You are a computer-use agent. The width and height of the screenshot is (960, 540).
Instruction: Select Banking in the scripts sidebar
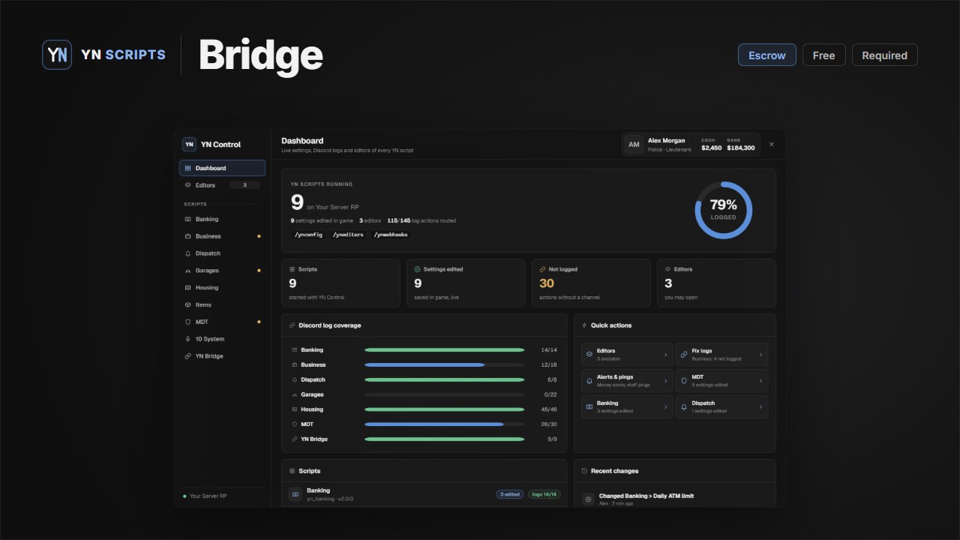point(222,219)
